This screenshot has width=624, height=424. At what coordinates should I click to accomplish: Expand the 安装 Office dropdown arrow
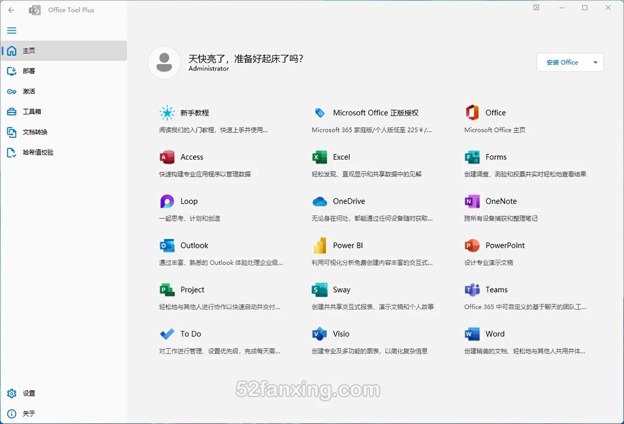point(595,62)
